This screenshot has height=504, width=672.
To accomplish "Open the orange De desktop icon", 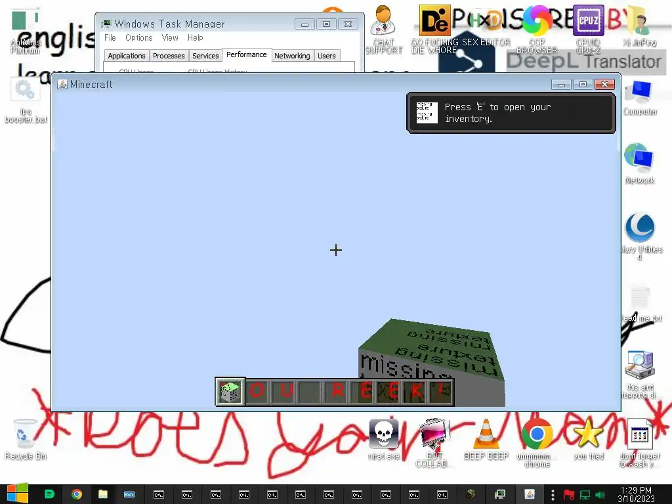I will pos(434,20).
